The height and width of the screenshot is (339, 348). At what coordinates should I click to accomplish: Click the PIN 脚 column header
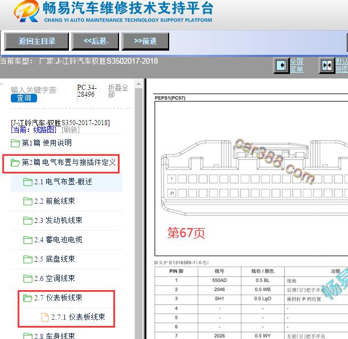click(176, 271)
